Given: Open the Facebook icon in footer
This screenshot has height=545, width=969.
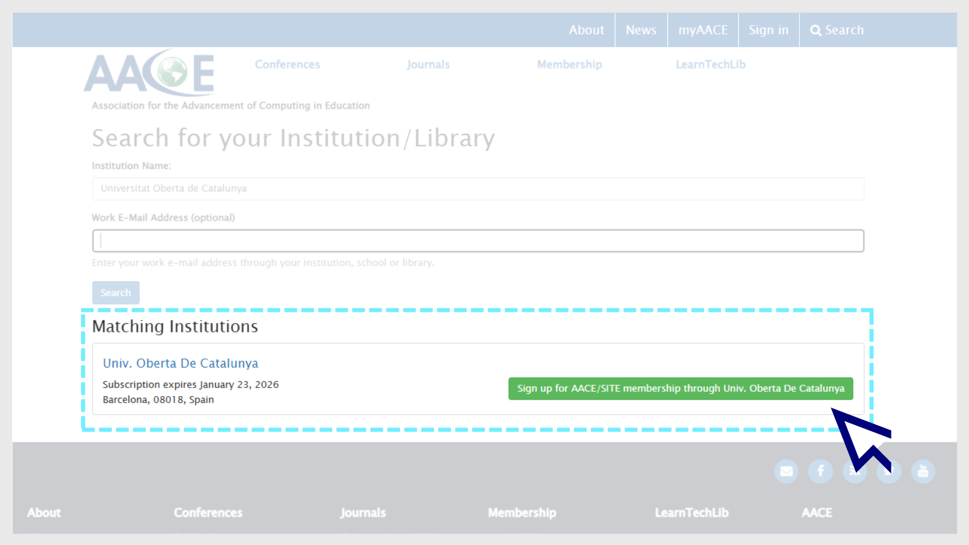Looking at the screenshot, I should tap(821, 471).
